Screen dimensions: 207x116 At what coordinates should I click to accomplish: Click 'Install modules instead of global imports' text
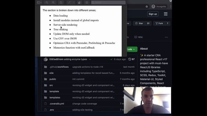(x=76, y=20)
